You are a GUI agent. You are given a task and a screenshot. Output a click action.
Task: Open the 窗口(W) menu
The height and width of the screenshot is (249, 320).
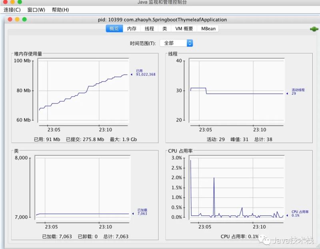36,10
